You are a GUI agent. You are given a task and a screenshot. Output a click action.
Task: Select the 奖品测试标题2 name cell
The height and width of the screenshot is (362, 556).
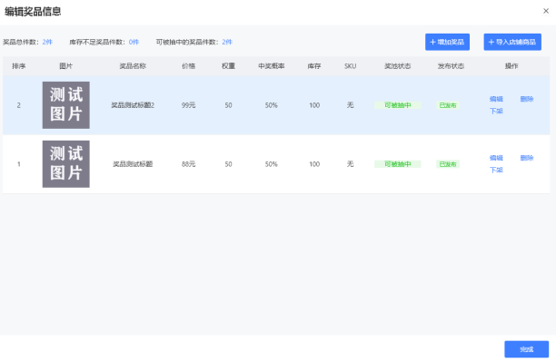coord(133,105)
